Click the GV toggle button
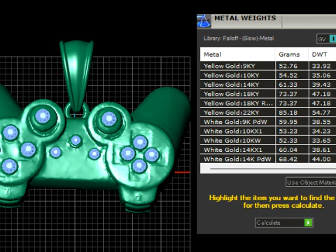The image size is (336, 252). click(326, 39)
